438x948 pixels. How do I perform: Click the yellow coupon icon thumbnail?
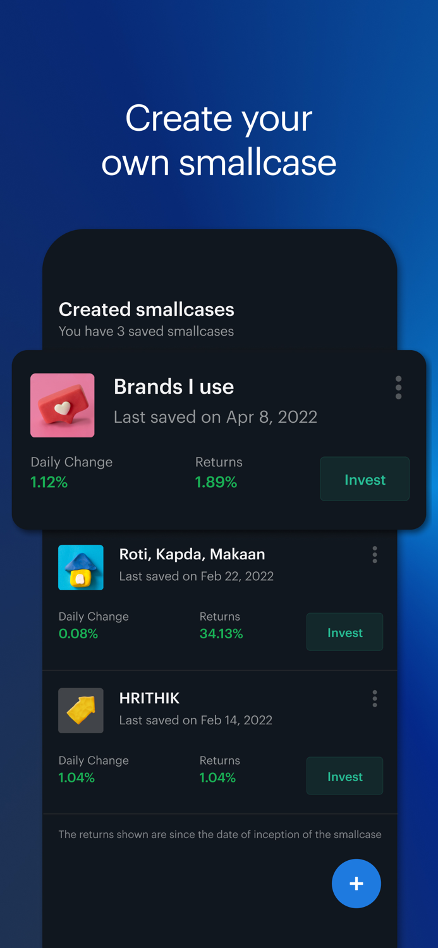[x=80, y=710]
